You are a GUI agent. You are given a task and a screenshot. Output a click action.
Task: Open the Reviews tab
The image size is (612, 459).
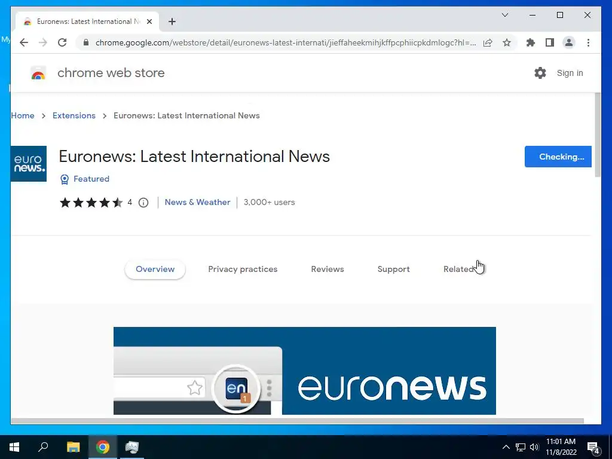pos(328,270)
